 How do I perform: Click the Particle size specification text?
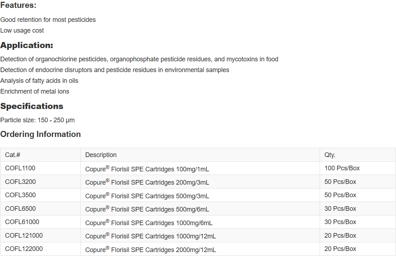[38, 120]
